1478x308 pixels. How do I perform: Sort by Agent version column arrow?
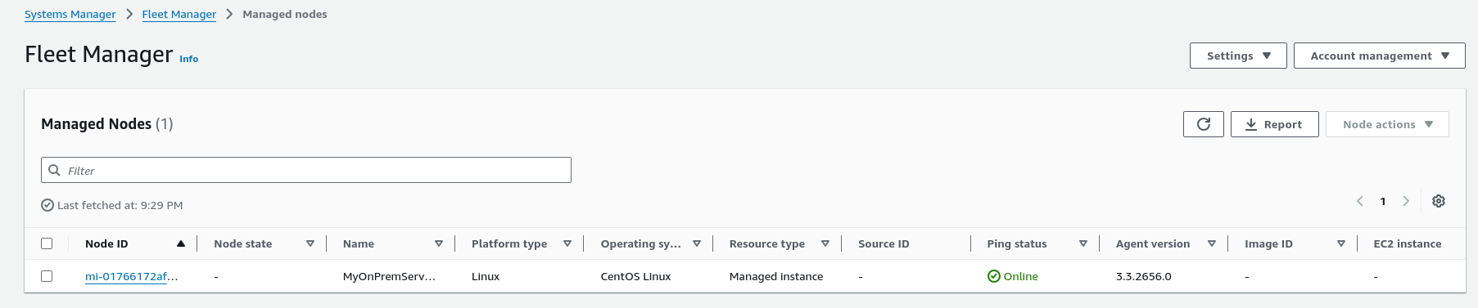click(x=1212, y=243)
